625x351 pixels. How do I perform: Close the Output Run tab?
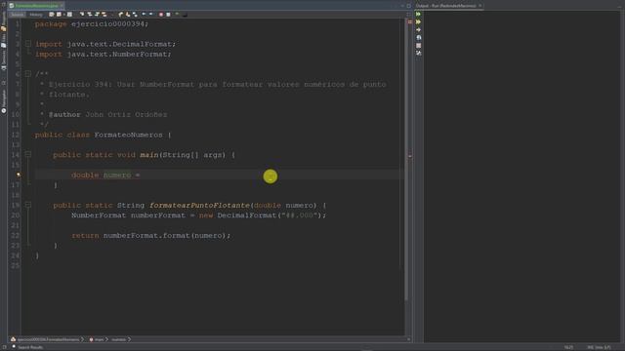(x=479, y=6)
